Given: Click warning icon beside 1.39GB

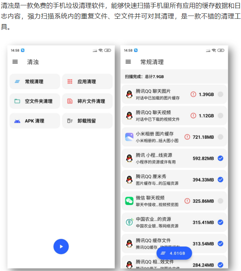Looking at the screenshot, I should point(193,94).
